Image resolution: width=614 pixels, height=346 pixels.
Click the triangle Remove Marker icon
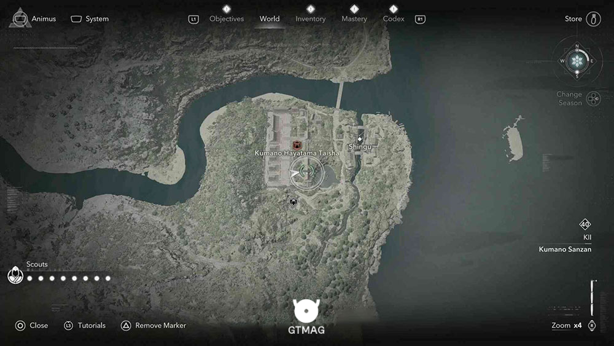126,326
